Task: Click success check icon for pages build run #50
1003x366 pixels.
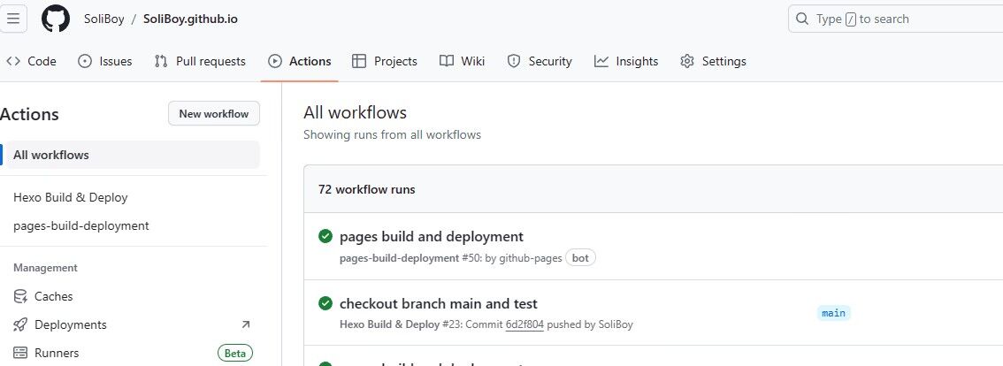Action: [325, 237]
